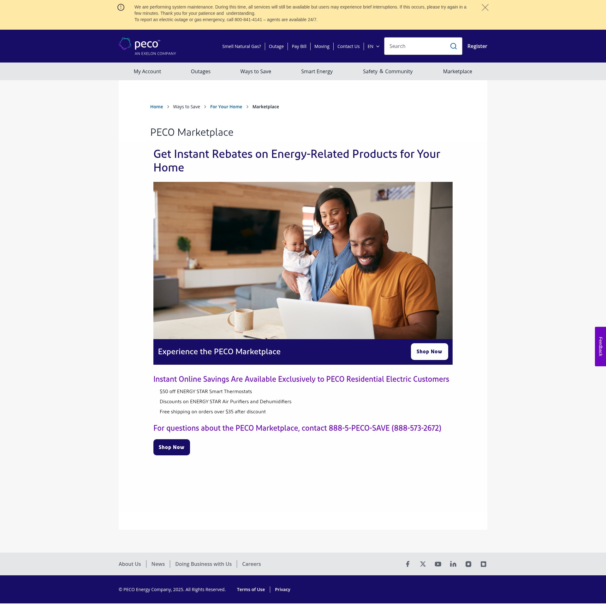Open the Marketplace nav menu

pos(457,71)
